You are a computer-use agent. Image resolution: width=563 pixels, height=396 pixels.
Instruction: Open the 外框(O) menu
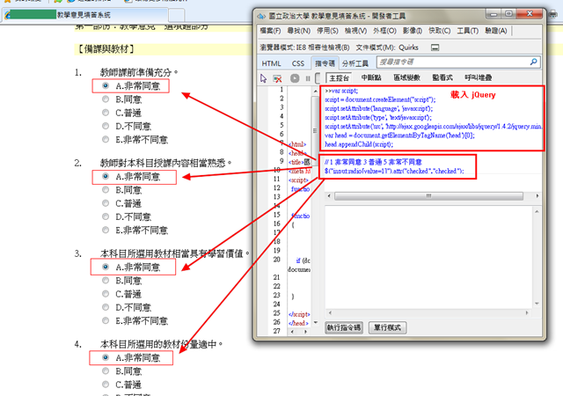coord(384,31)
